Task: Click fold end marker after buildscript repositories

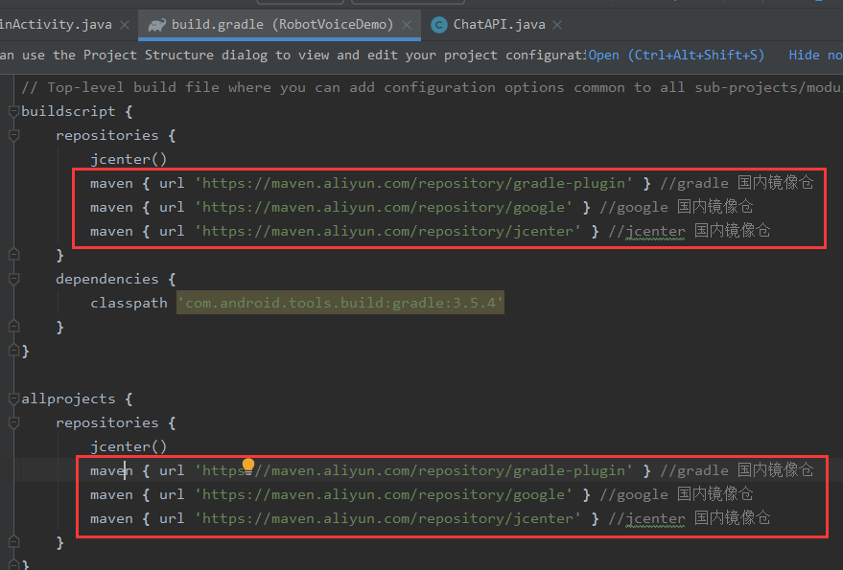Action: click(14, 255)
